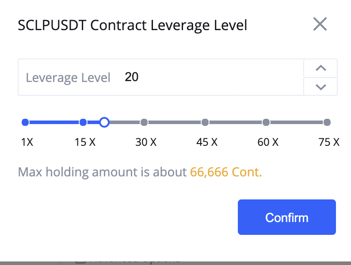Click the '15 X' label under the slider

pyautogui.click(x=85, y=142)
